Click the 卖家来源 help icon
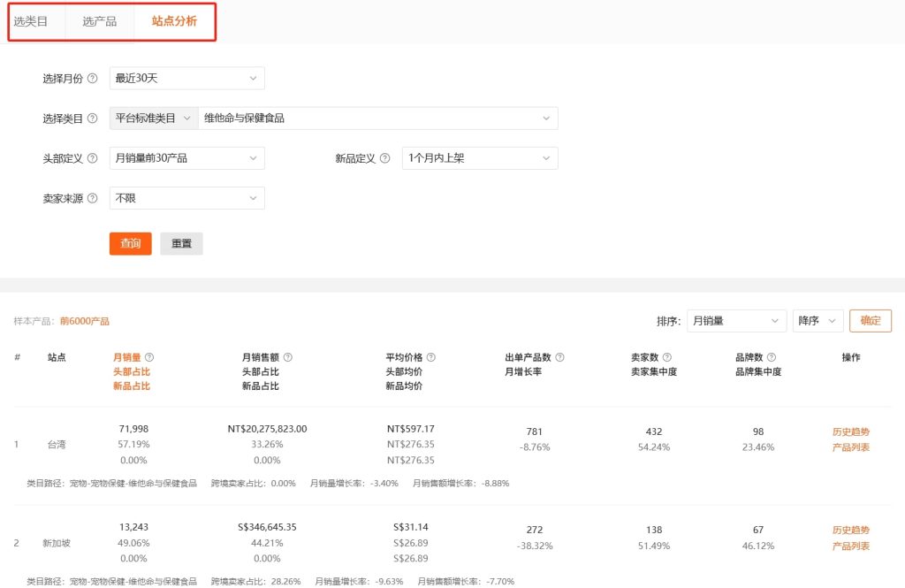Viewport: 905px width, 588px height. coord(91,197)
